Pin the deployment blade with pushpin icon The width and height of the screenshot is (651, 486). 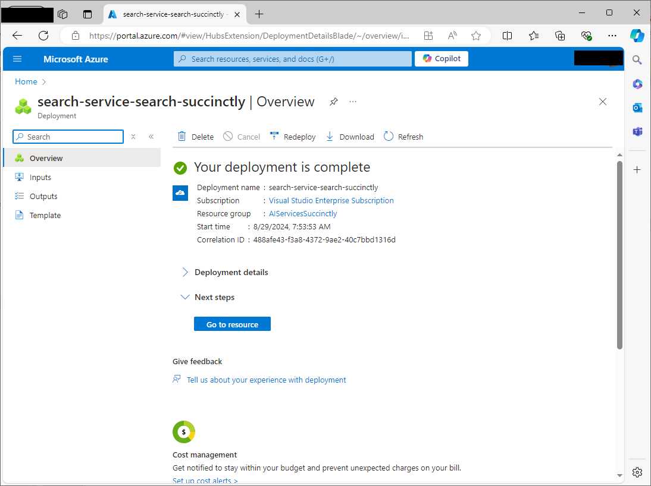pos(333,102)
